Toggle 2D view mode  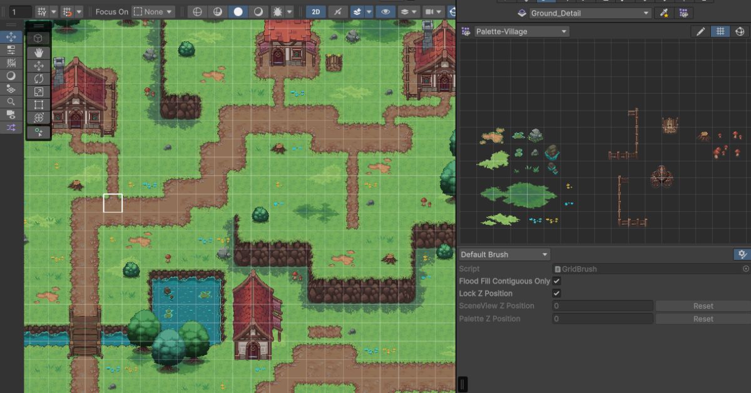point(316,12)
